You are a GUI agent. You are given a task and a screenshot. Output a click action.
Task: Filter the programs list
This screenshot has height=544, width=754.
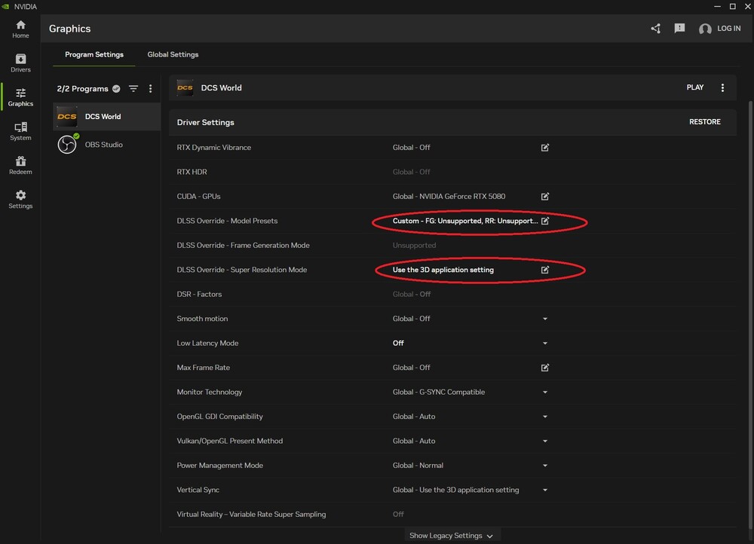coord(133,89)
